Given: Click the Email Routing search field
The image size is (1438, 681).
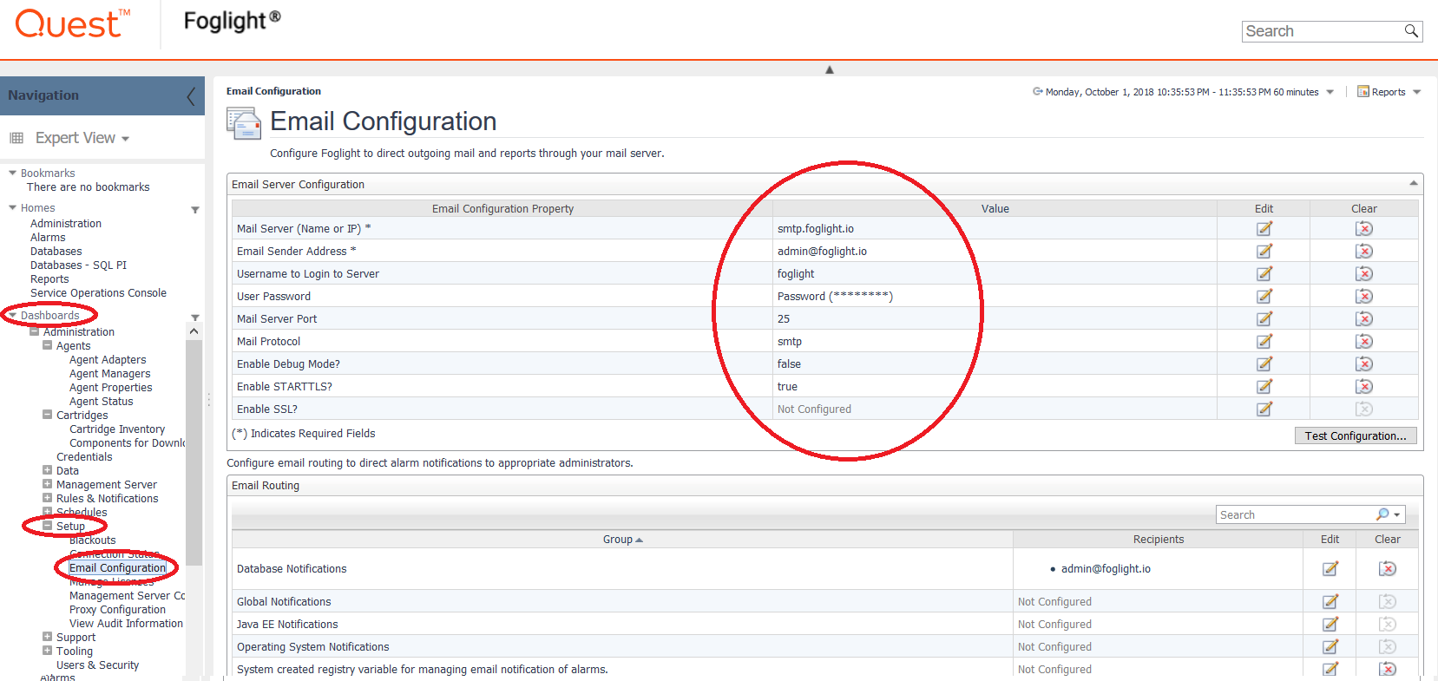Looking at the screenshot, I should (1295, 514).
